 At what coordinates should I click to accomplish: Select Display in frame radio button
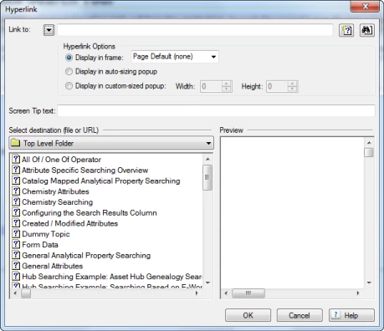(69, 58)
